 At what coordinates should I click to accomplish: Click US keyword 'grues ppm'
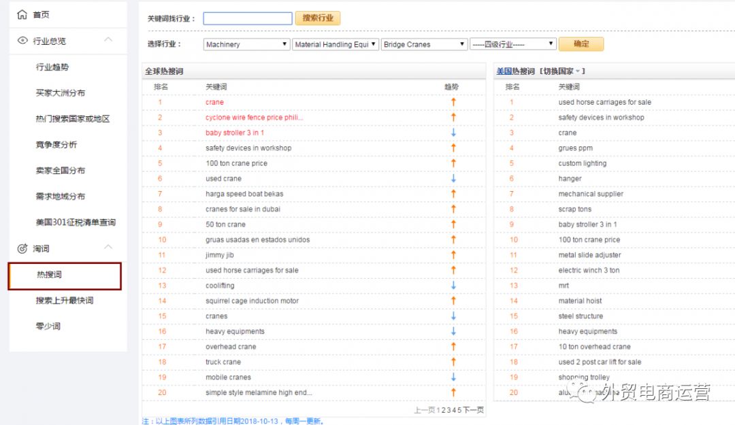[x=575, y=148]
